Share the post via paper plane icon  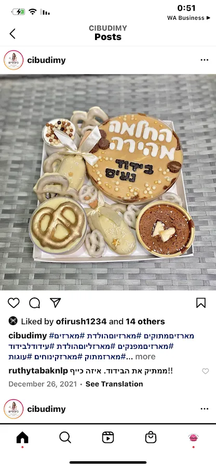click(x=56, y=303)
